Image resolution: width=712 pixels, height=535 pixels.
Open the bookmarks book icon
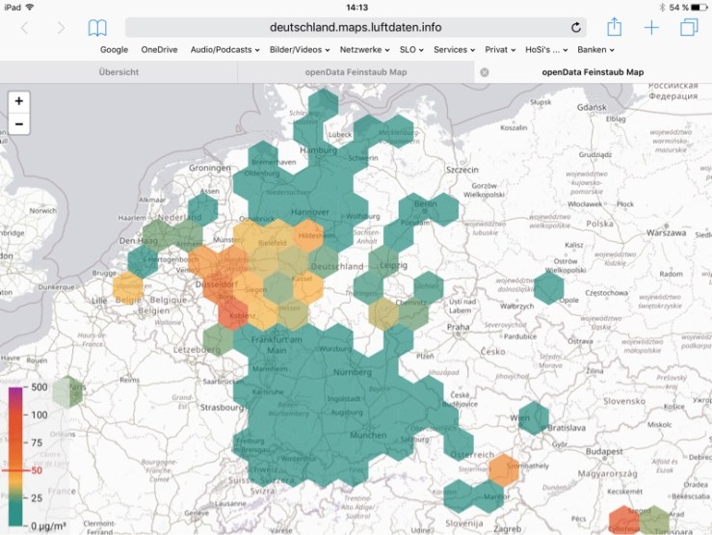pyautogui.click(x=97, y=27)
